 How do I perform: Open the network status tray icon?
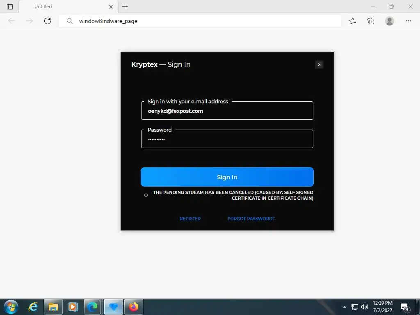355,307
